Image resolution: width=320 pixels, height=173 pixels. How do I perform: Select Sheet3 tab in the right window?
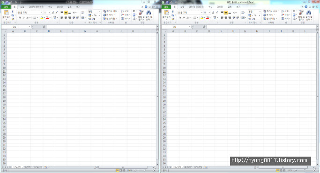pos(198,167)
